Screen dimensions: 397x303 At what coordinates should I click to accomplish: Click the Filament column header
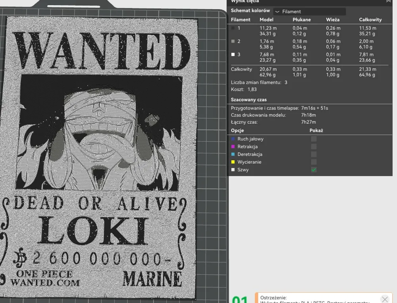point(241,20)
